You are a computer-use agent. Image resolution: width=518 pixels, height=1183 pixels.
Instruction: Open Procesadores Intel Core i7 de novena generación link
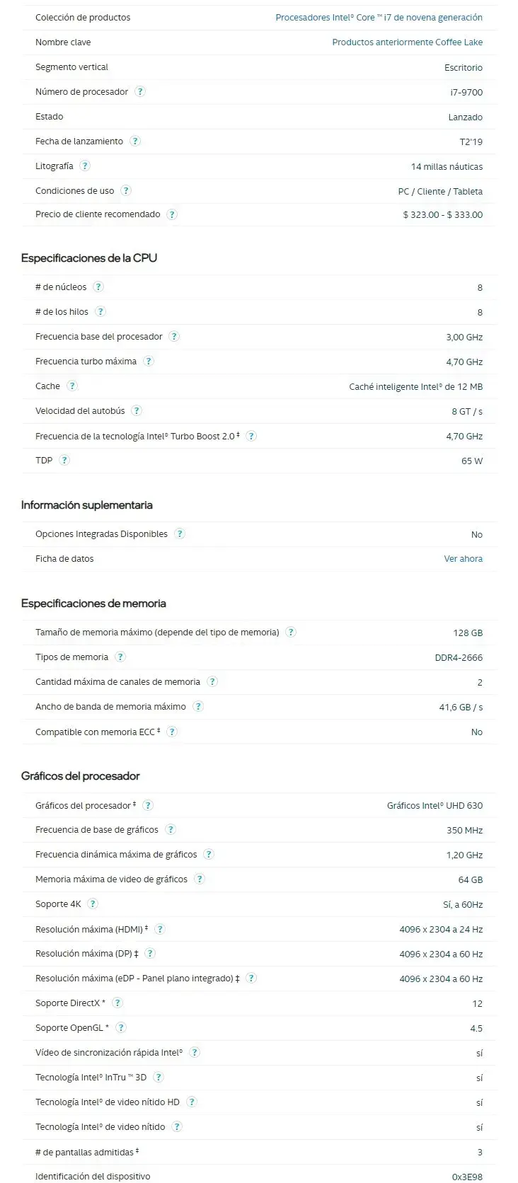point(379,18)
